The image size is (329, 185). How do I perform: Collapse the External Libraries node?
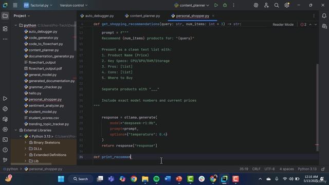pyautogui.click(x=16, y=130)
